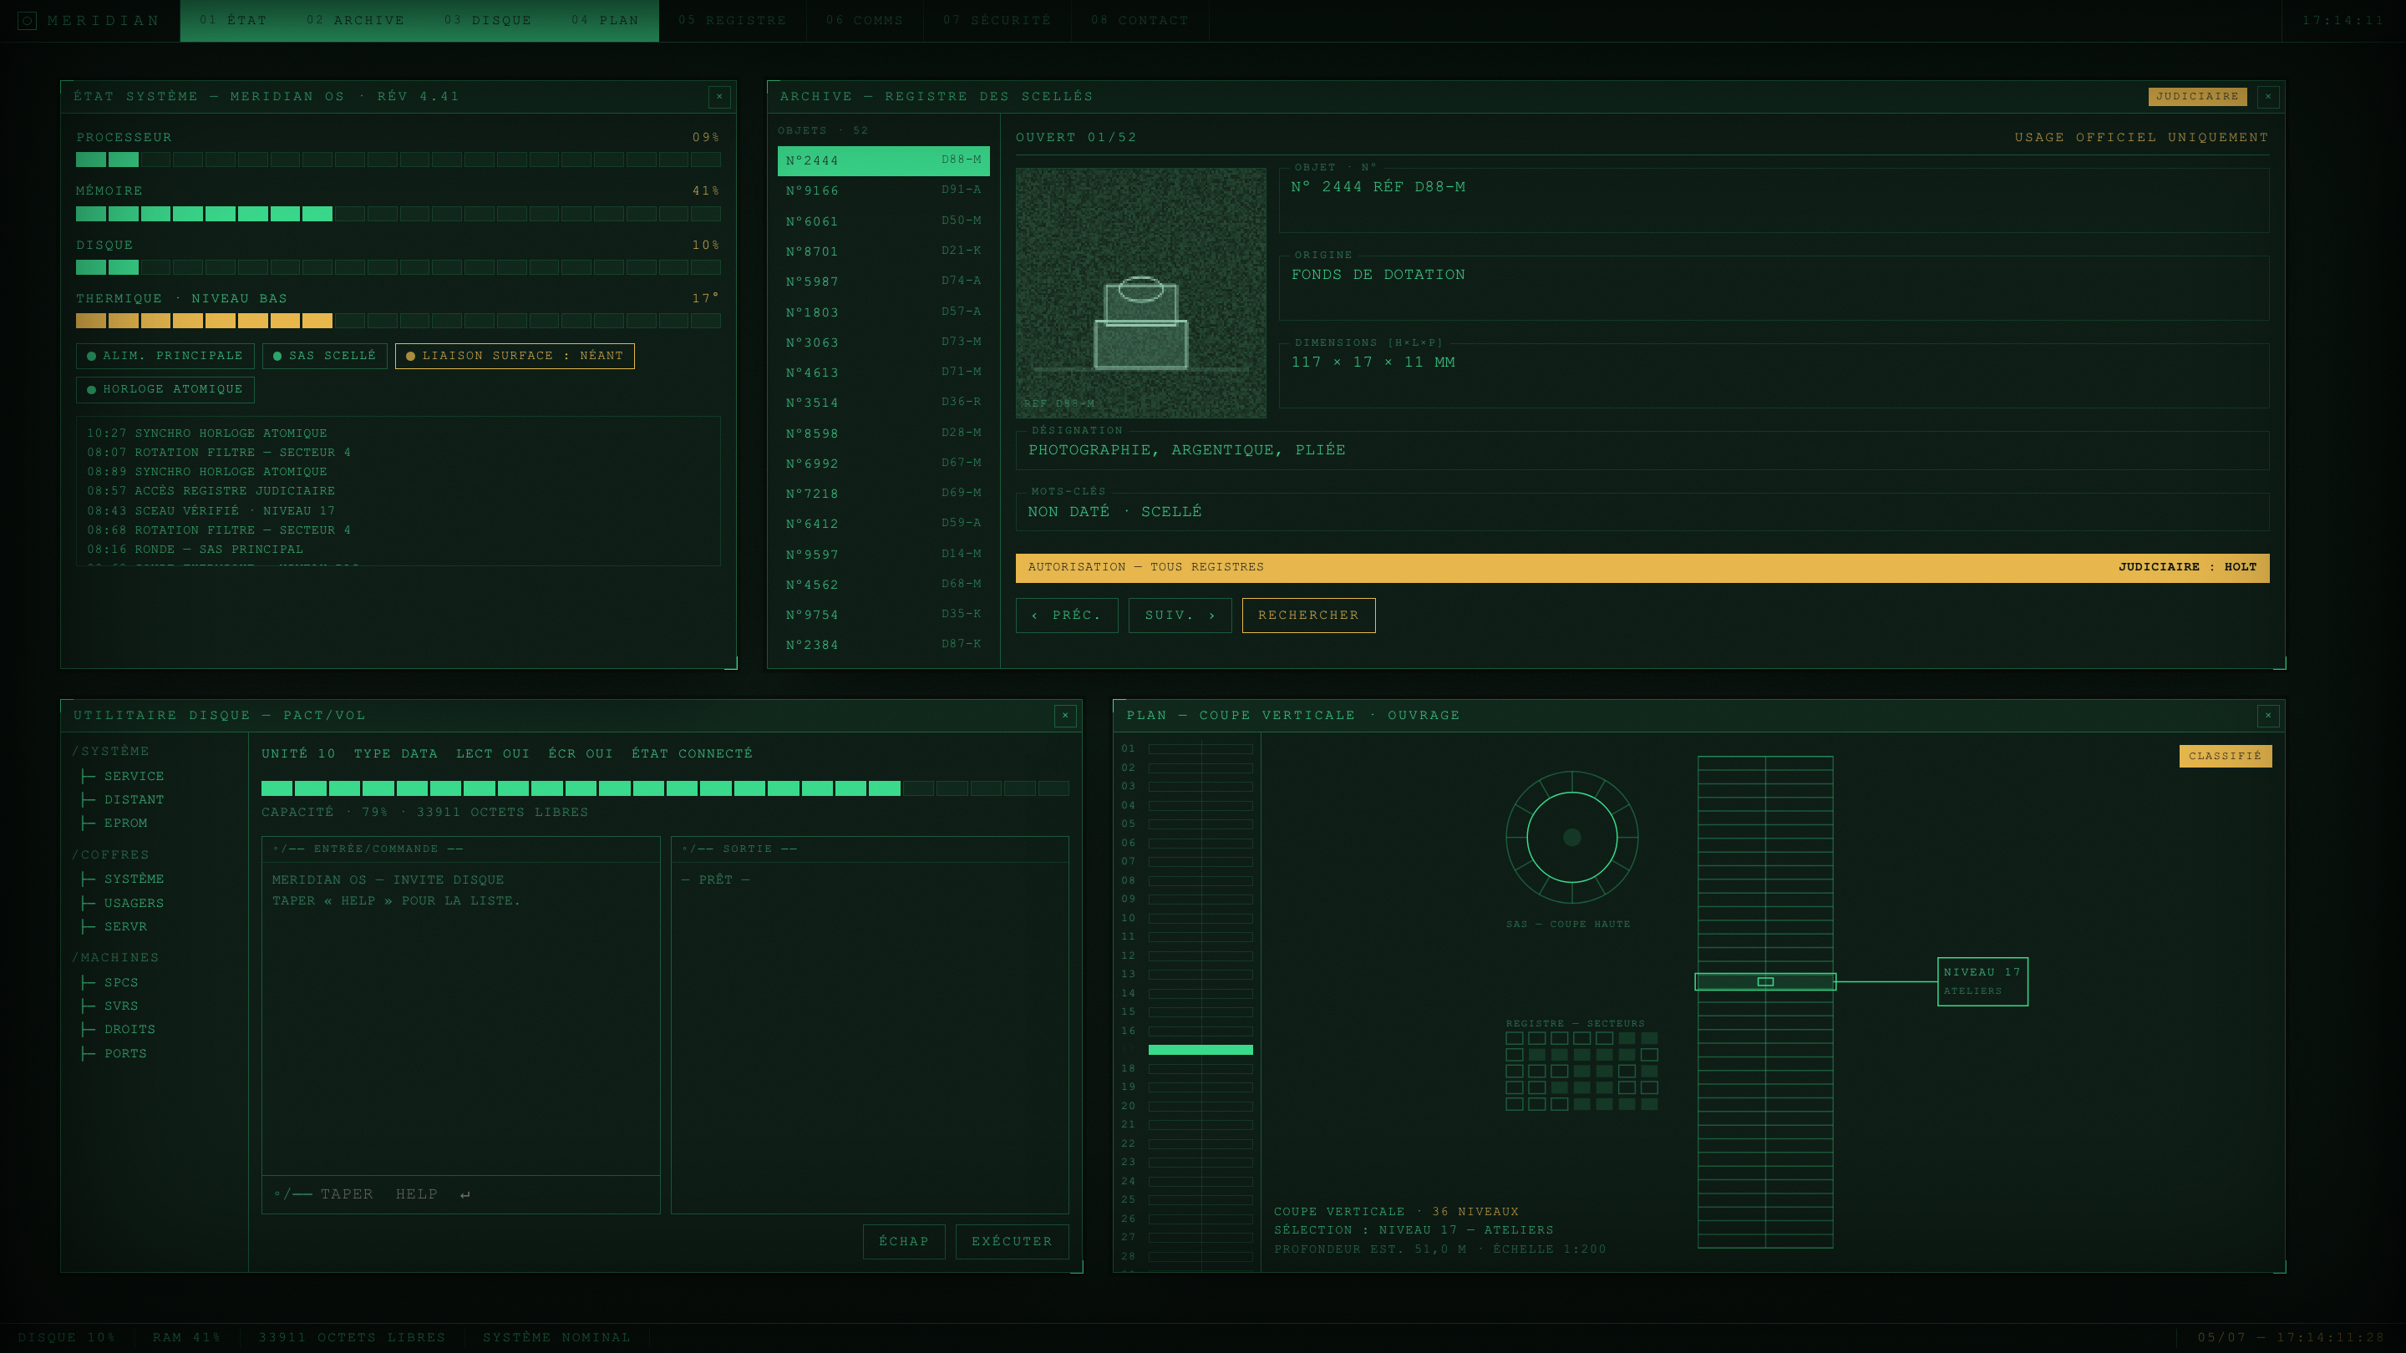Select archive item N°9597
The height and width of the screenshot is (1353, 2406).
884,555
